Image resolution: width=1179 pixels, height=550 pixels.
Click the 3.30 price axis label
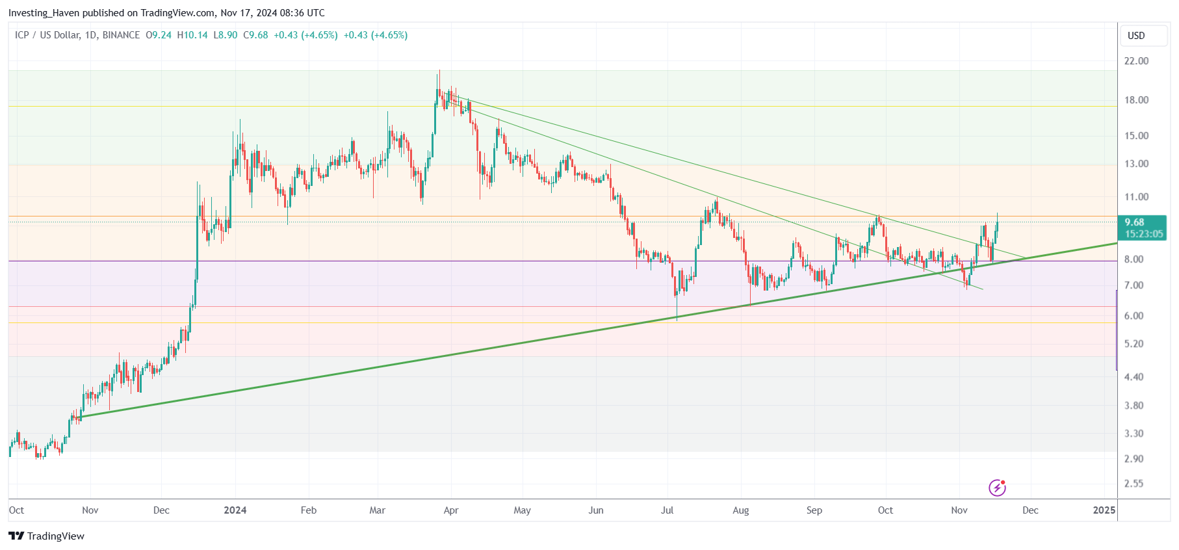1134,434
